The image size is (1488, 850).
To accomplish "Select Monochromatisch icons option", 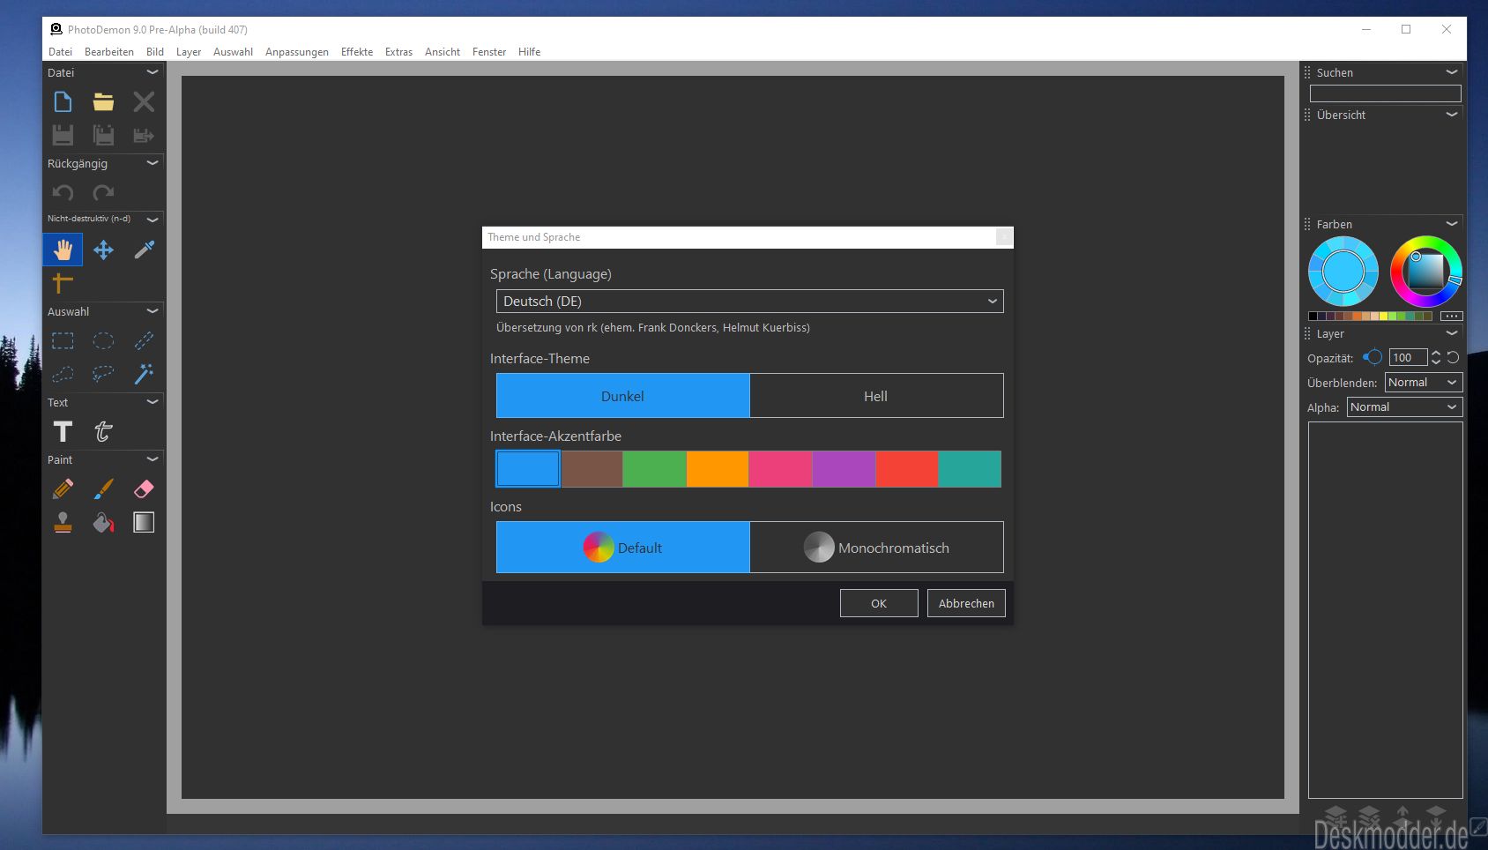I will coord(876,548).
